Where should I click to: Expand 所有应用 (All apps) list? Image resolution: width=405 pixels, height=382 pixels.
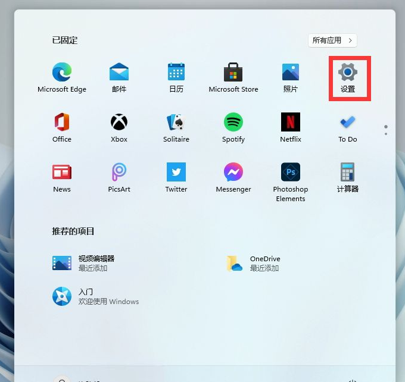click(x=332, y=40)
